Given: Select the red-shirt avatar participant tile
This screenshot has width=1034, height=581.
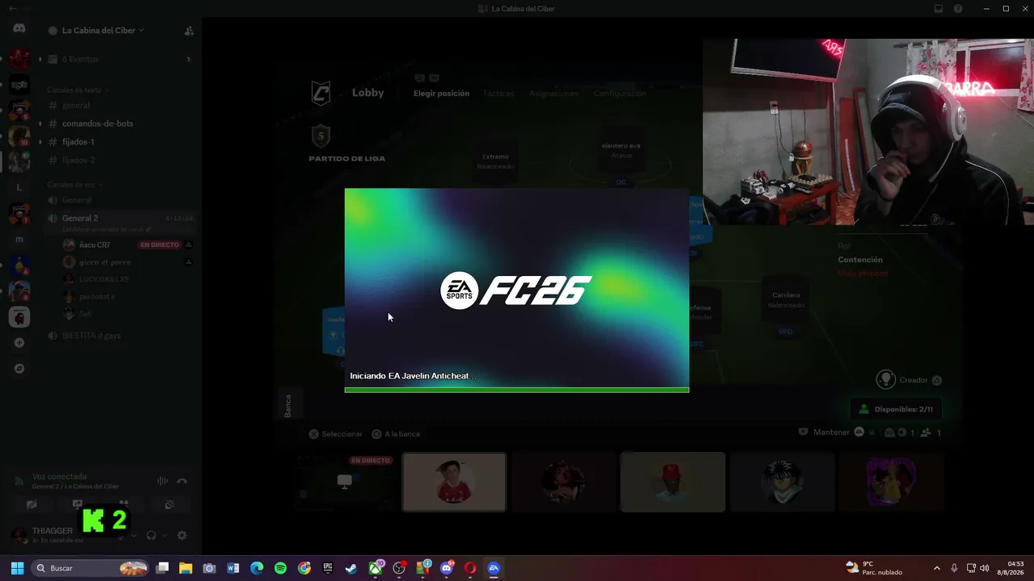Looking at the screenshot, I should [454, 482].
